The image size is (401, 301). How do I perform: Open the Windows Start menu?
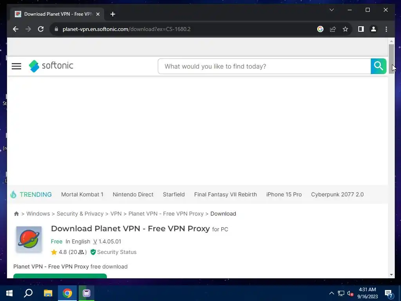(9, 293)
